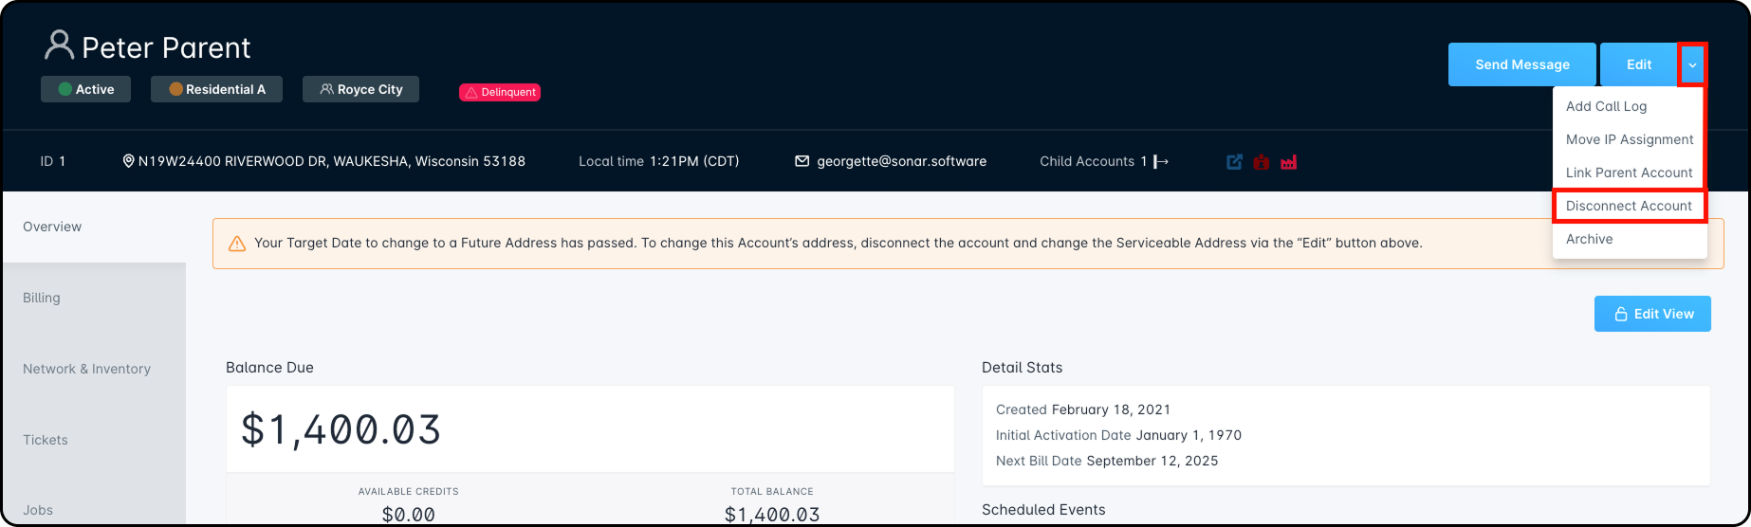Choose Link Parent Account option
Viewport: 1751px width, 527px height.
click(x=1629, y=173)
